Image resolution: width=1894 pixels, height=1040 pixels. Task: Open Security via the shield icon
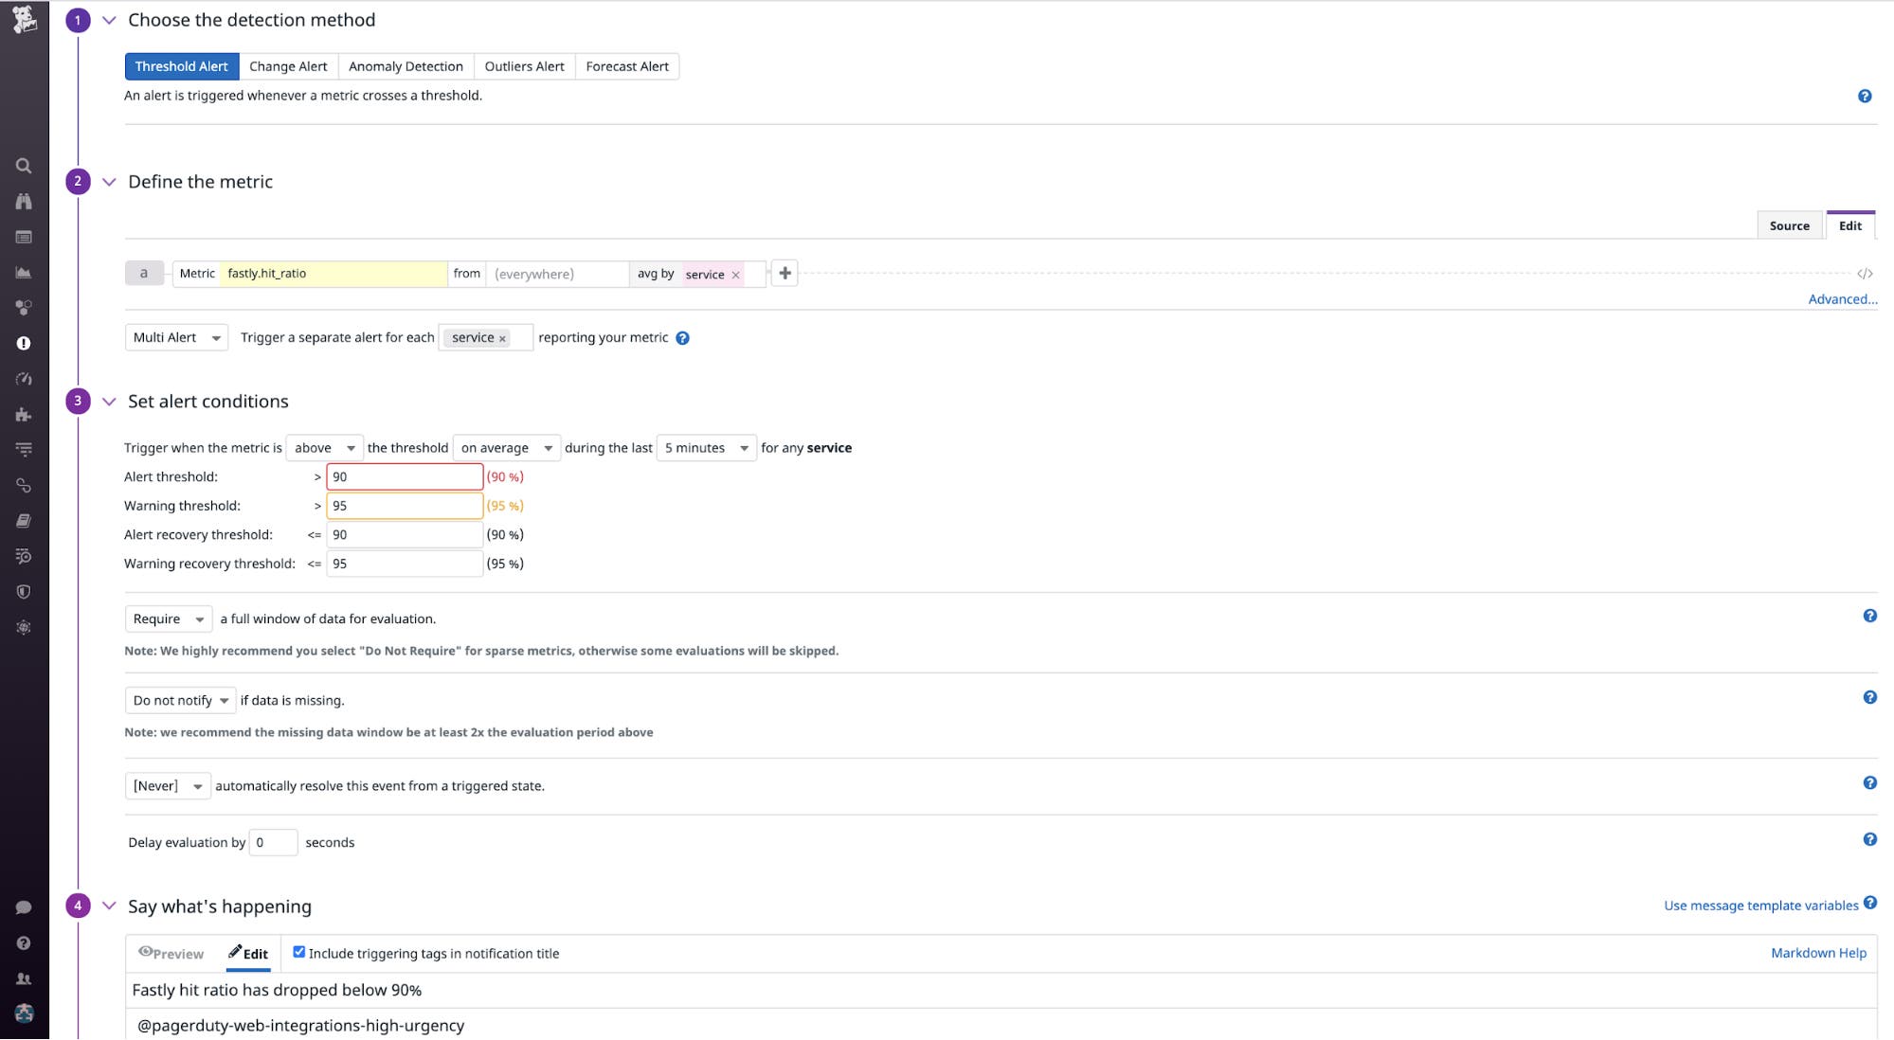point(24,591)
